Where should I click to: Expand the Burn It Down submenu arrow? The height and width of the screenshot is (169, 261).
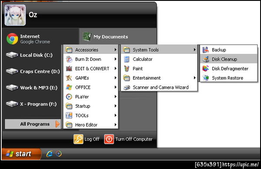coord(115,59)
